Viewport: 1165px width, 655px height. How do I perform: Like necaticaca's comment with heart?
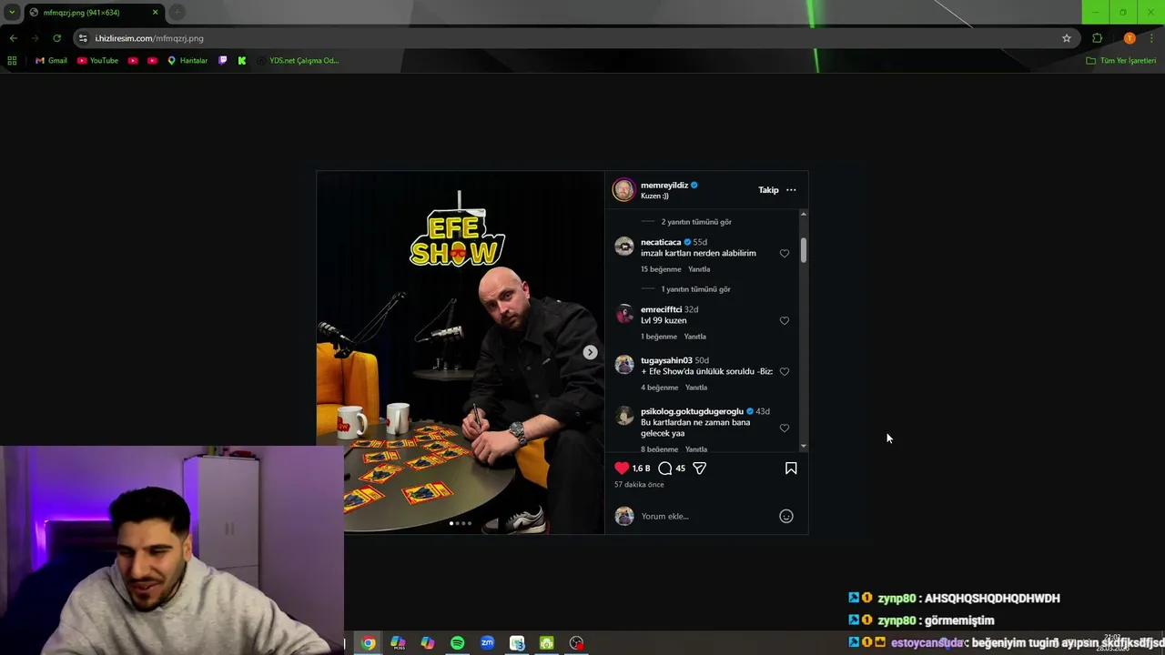[x=785, y=253]
